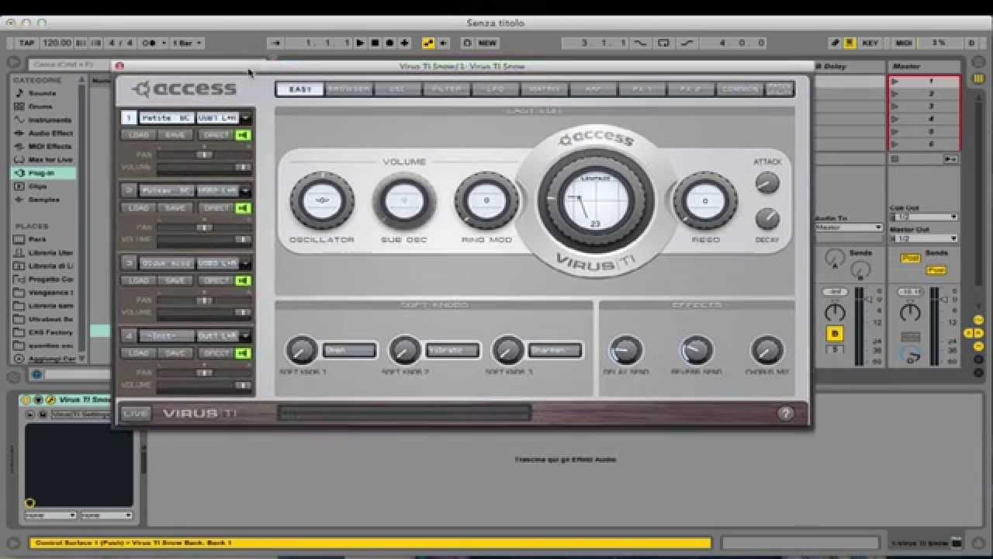This screenshot has height=559, width=993.
Task: Switch to the COMMON tab in Virus TI
Action: pyautogui.click(x=740, y=89)
